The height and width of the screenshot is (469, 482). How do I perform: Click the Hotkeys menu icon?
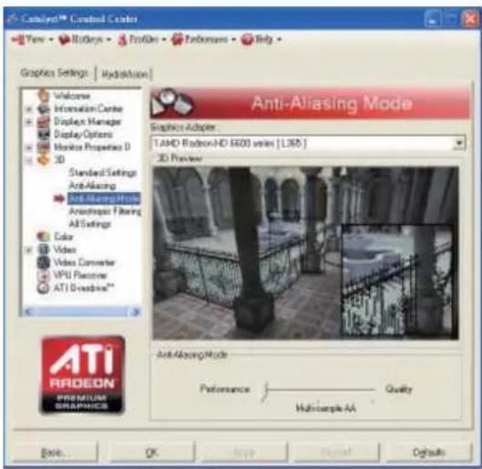tap(64, 39)
